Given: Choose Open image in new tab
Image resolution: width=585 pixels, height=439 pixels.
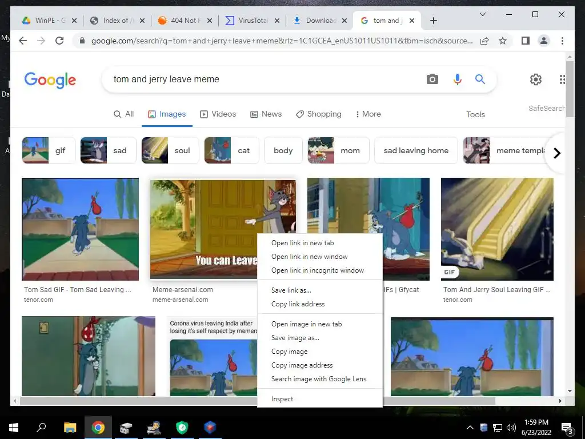Looking at the screenshot, I should [320, 324].
